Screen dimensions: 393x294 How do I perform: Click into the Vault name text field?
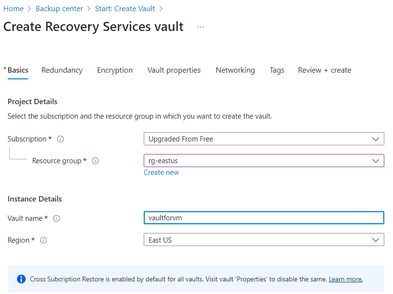point(264,218)
